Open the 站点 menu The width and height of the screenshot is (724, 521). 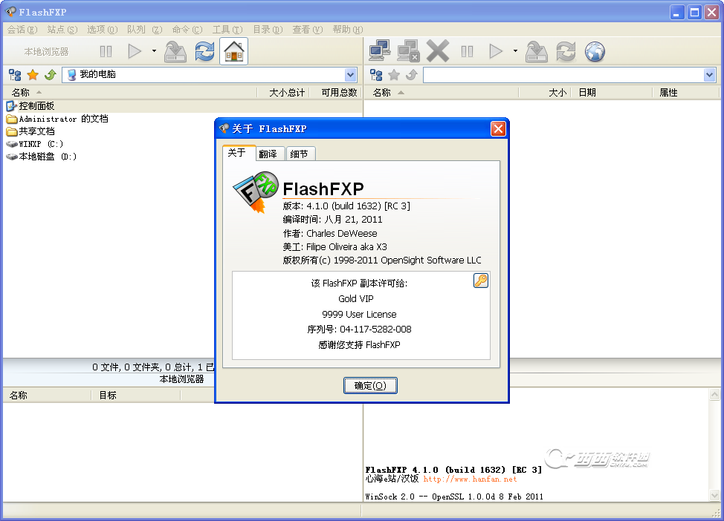click(x=62, y=30)
